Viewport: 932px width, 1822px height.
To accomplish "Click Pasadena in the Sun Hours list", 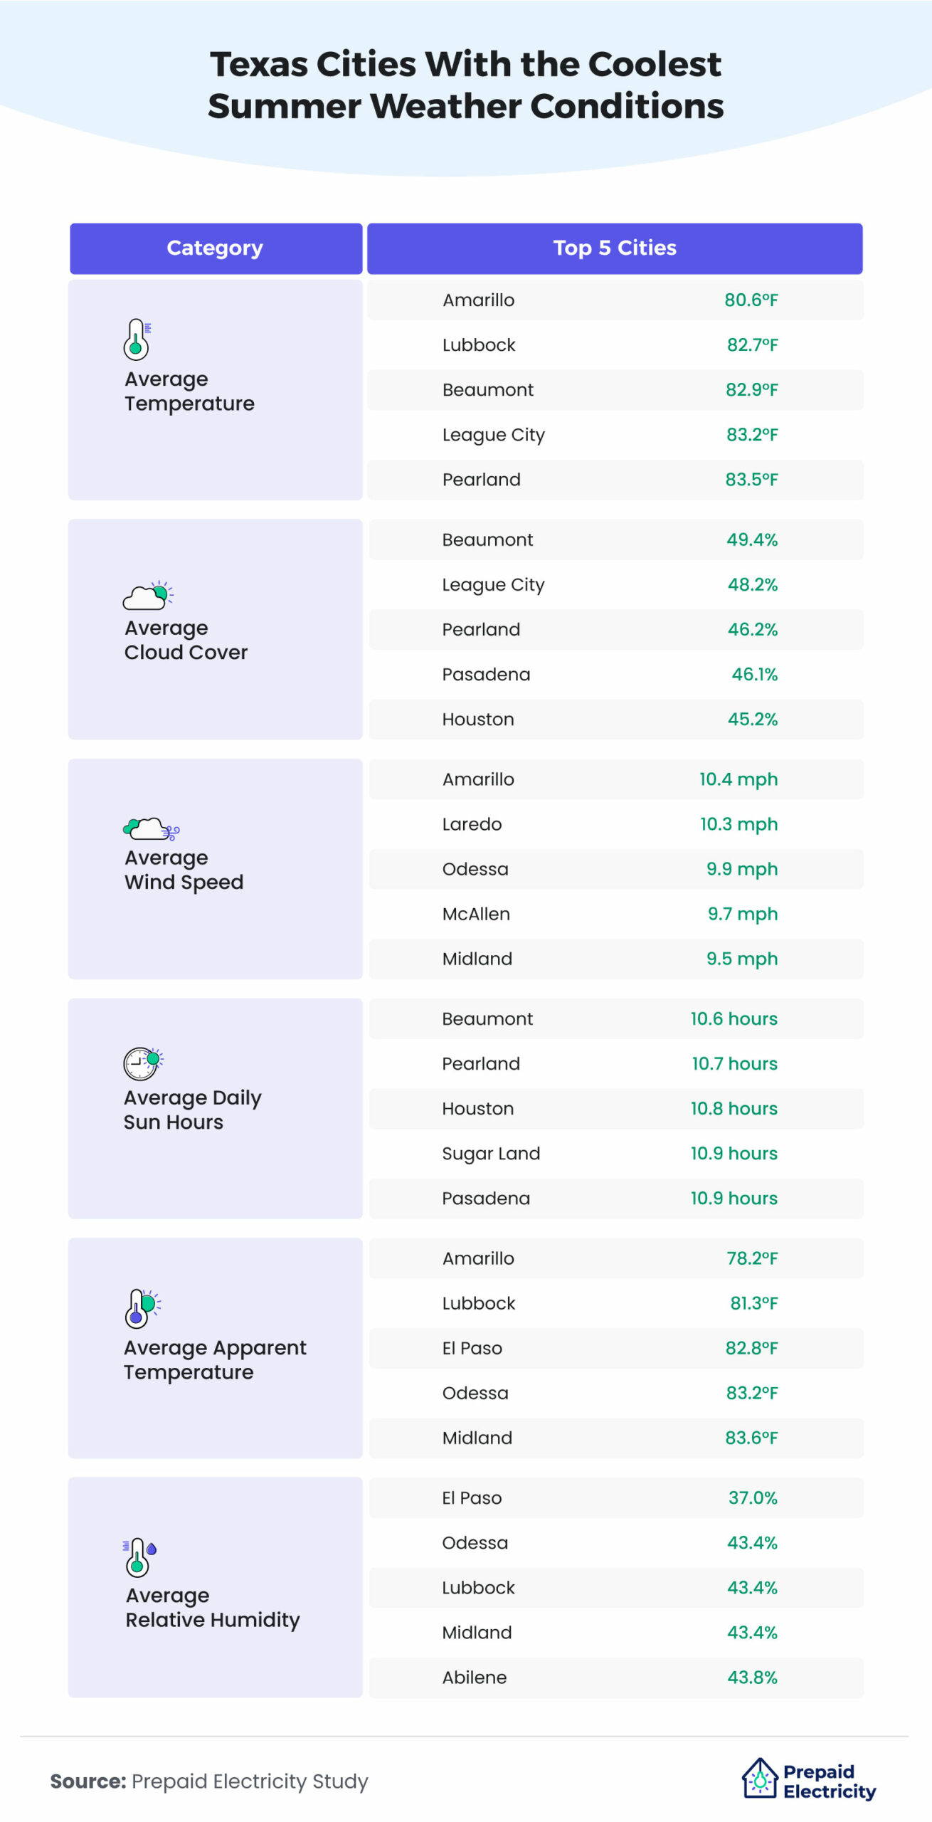I will 486,1198.
